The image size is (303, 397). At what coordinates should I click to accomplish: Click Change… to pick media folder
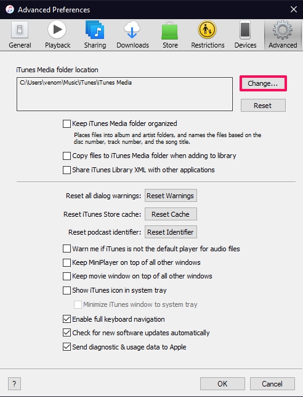263,83
